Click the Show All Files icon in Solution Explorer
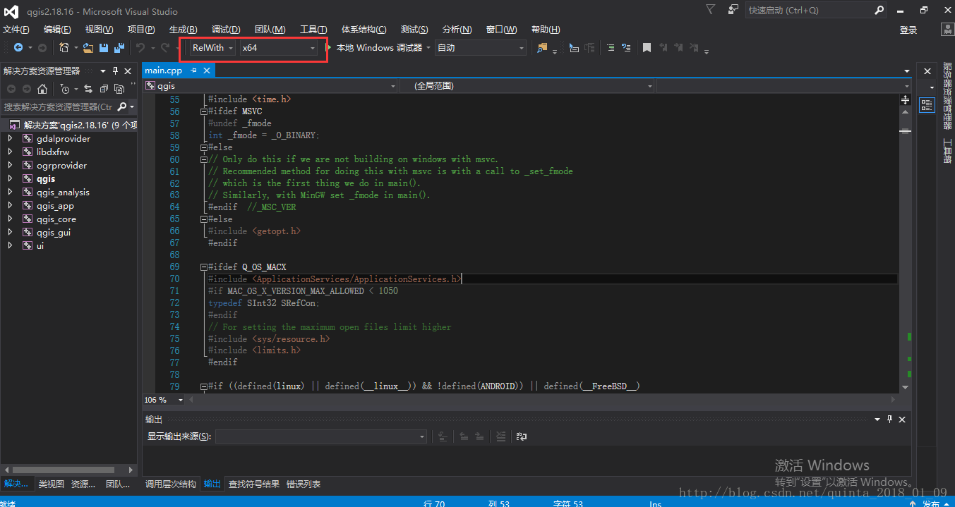 click(x=119, y=89)
